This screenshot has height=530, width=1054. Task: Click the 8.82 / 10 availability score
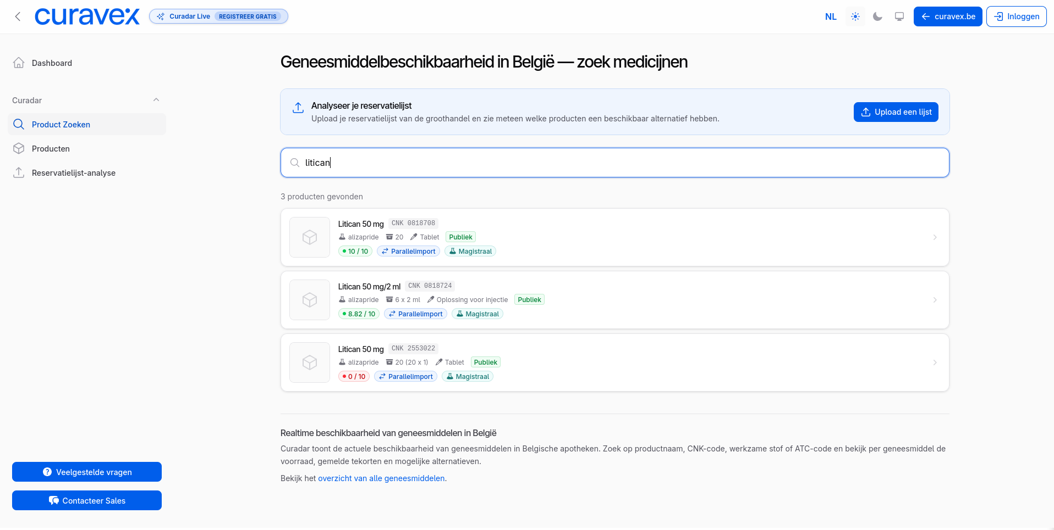(359, 314)
